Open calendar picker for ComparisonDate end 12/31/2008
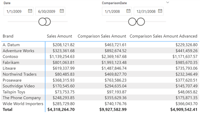This screenshot has width=200, height=115. tap(160, 11)
